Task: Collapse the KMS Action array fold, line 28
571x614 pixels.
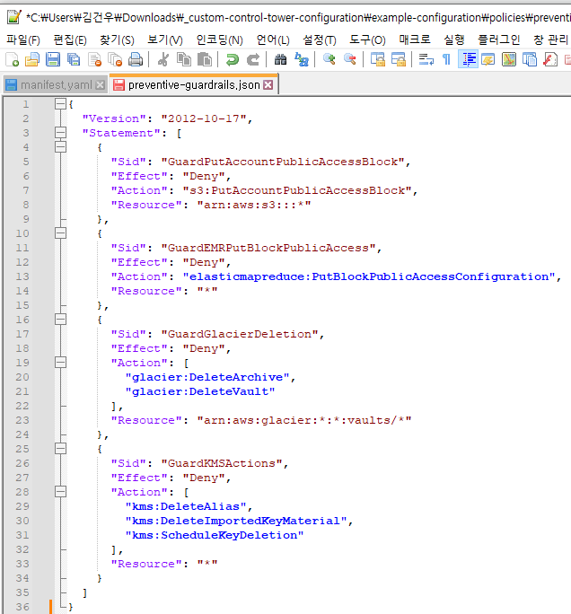Action: [x=60, y=492]
